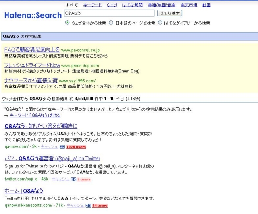Click キーワード「Q&Aなう」を作る link

[x=35, y=115]
